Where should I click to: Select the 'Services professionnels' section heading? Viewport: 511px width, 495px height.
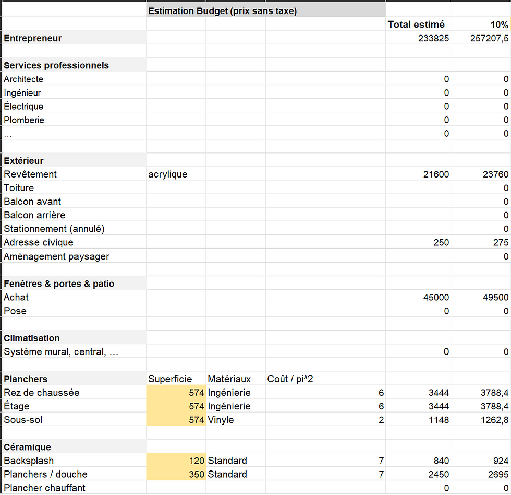[74, 65]
